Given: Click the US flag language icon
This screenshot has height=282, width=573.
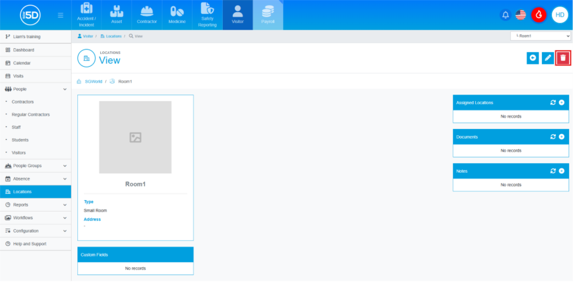Looking at the screenshot, I should point(521,15).
